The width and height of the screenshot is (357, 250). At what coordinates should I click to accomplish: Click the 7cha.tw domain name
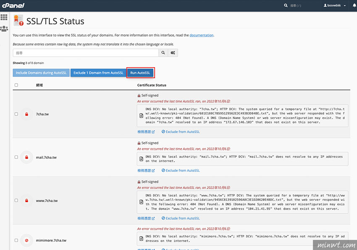(42, 114)
